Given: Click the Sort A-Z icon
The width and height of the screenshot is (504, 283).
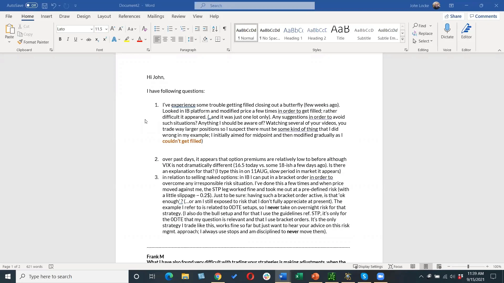Looking at the screenshot, I should pyautogui.click(x=215, y=29).
